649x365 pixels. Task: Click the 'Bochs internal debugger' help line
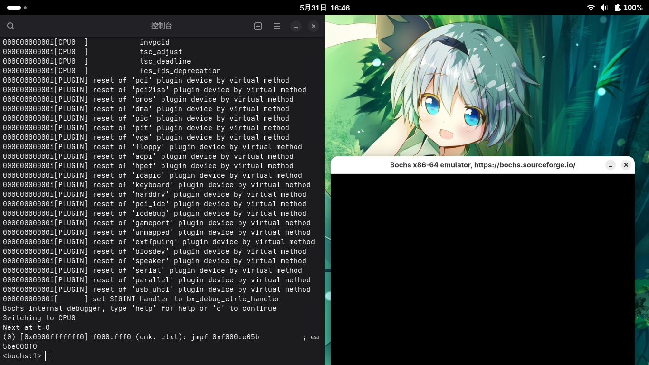140,308
